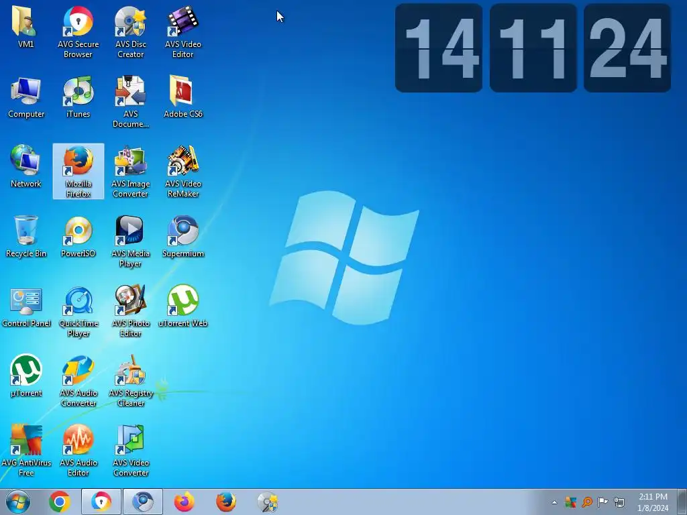Image resolution: width=687 pixels, height=515 pixels.
Task: Select the Mozilla Firefox desktop shortcut
Action: coord(78,171)
